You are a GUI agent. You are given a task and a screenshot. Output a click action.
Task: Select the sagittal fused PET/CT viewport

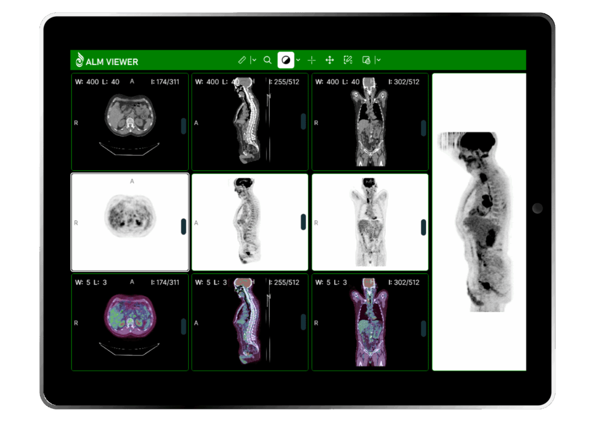[x=250, y=323]
